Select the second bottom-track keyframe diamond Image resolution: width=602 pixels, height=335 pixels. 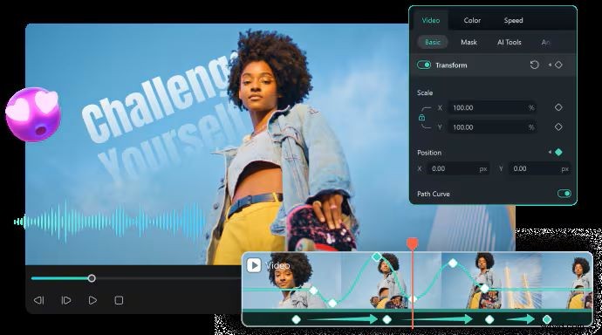[387, 319]
